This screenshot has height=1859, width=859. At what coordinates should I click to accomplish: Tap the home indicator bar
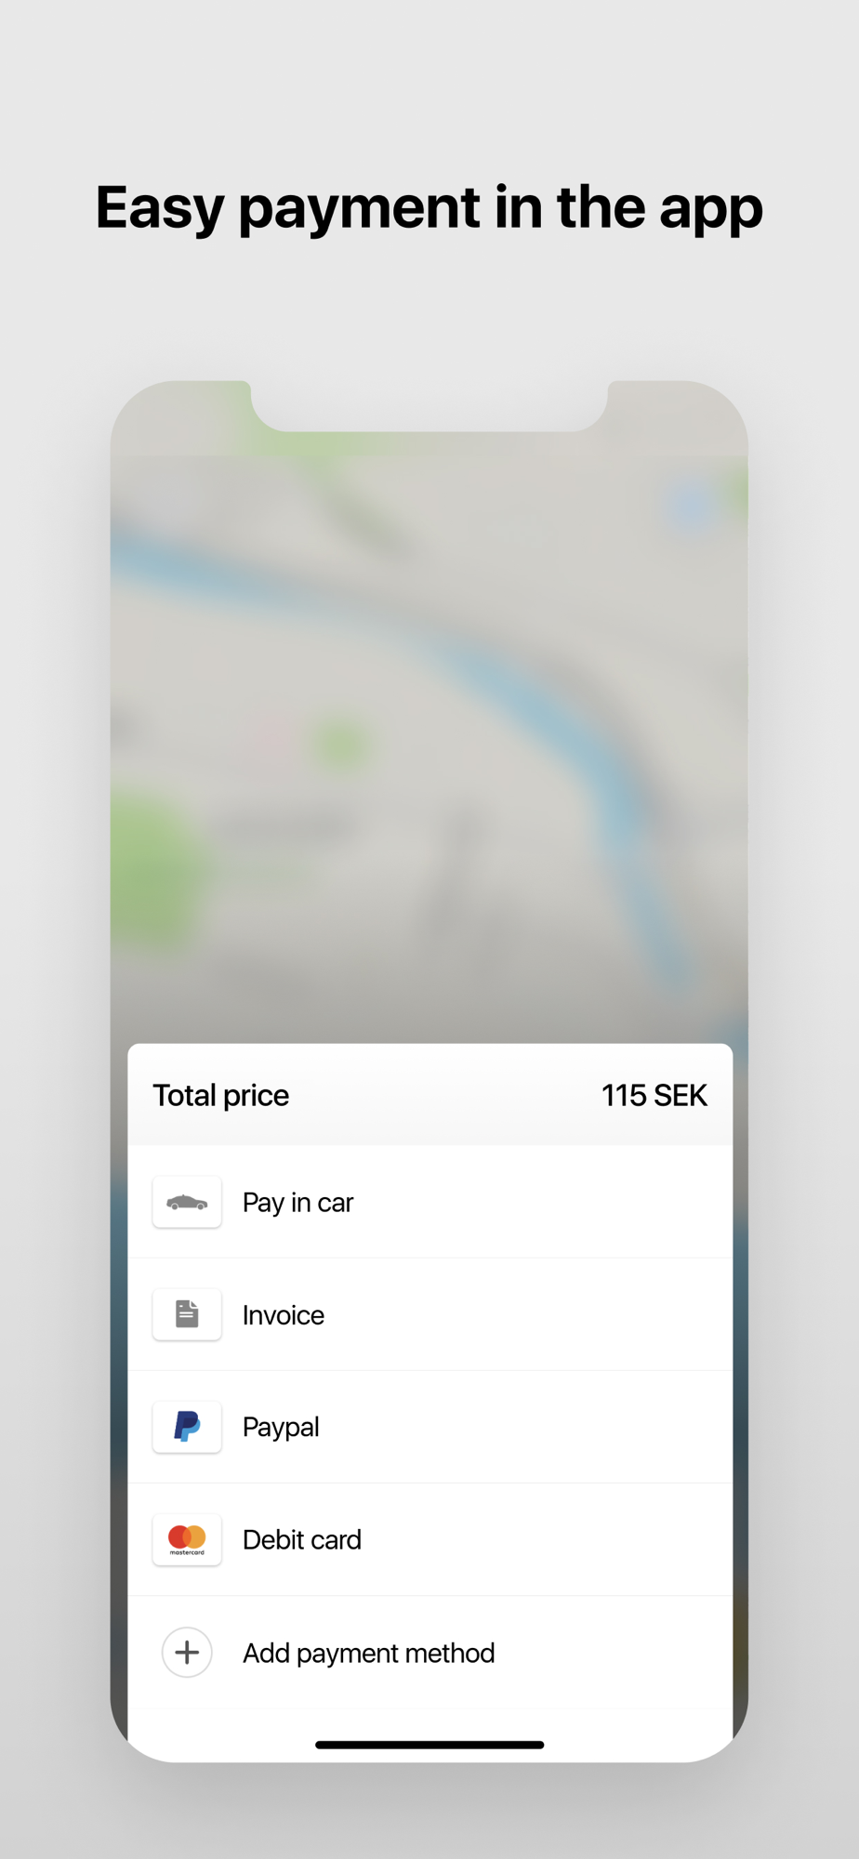[429, 1745]
